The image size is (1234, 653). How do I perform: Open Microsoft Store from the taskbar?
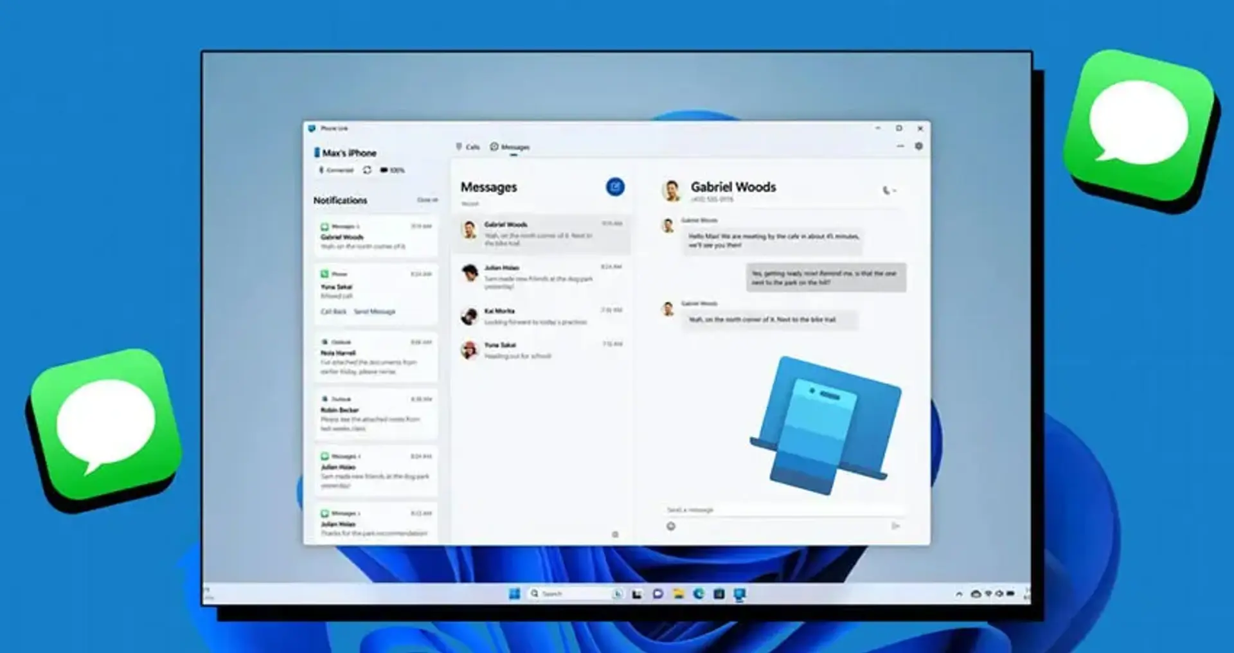point(719,594)
